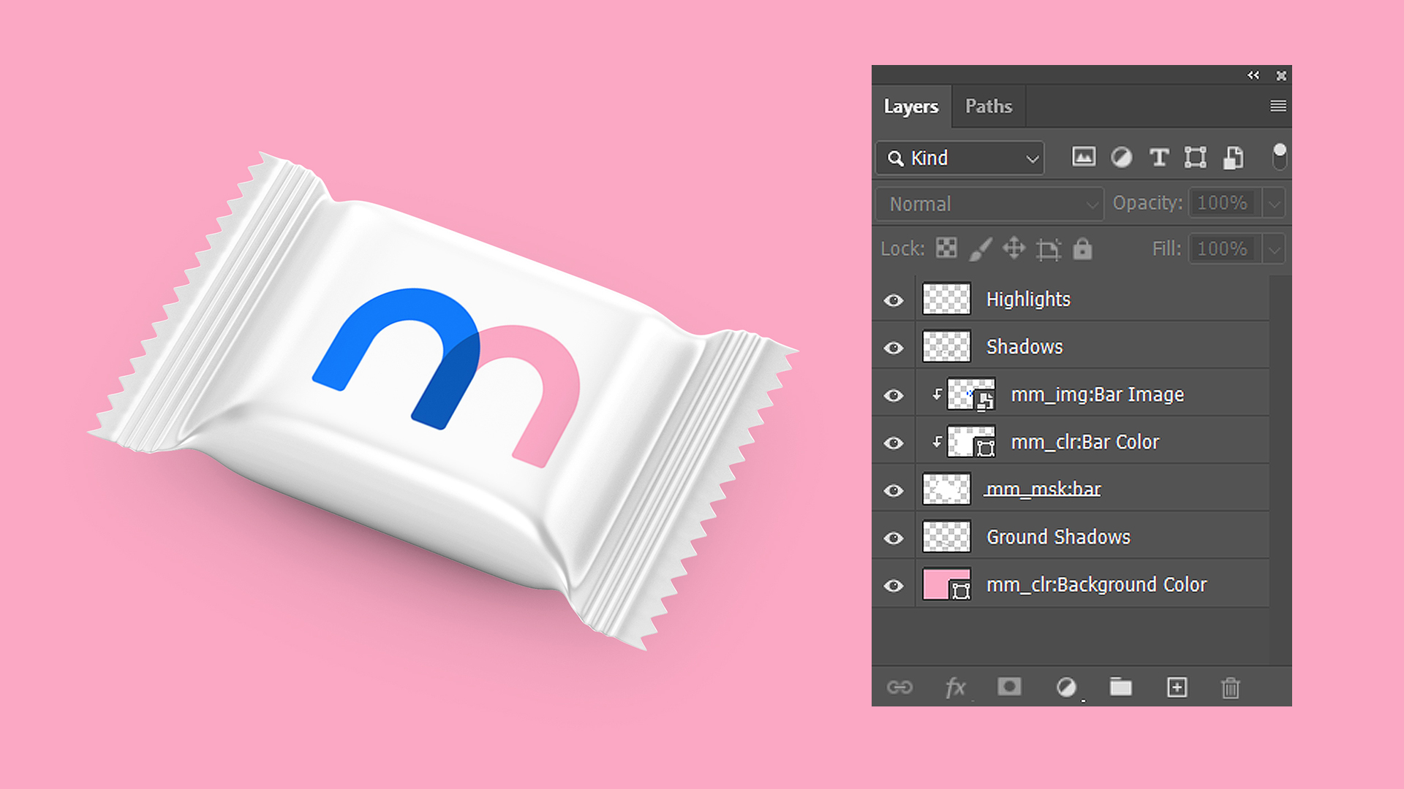1404x789 pixels.
Task: Hide the Shadows layer
Action: [x=894, y=348]
